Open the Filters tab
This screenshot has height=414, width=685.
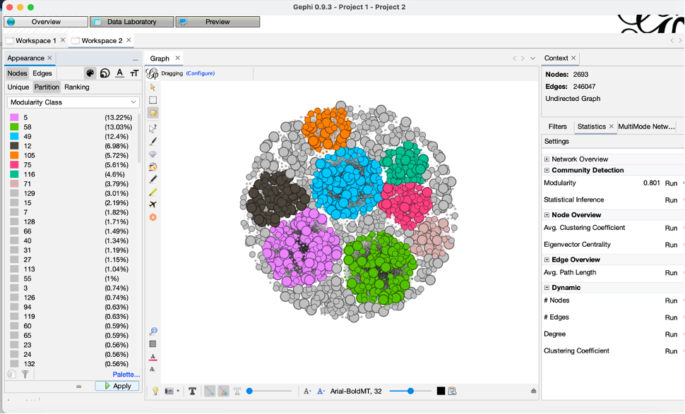tap(559, 126)
